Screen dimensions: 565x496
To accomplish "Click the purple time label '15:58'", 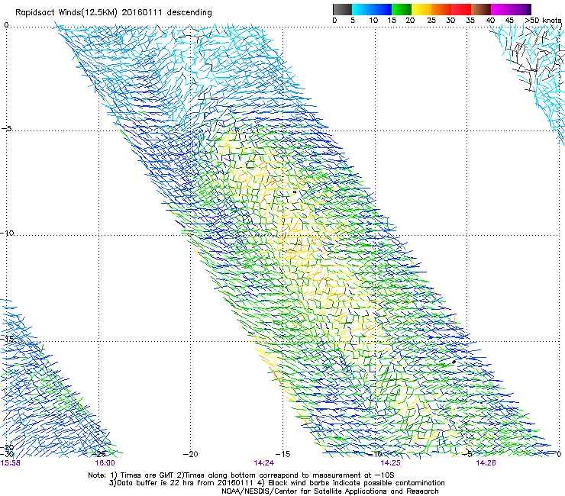I will point(11,463).
